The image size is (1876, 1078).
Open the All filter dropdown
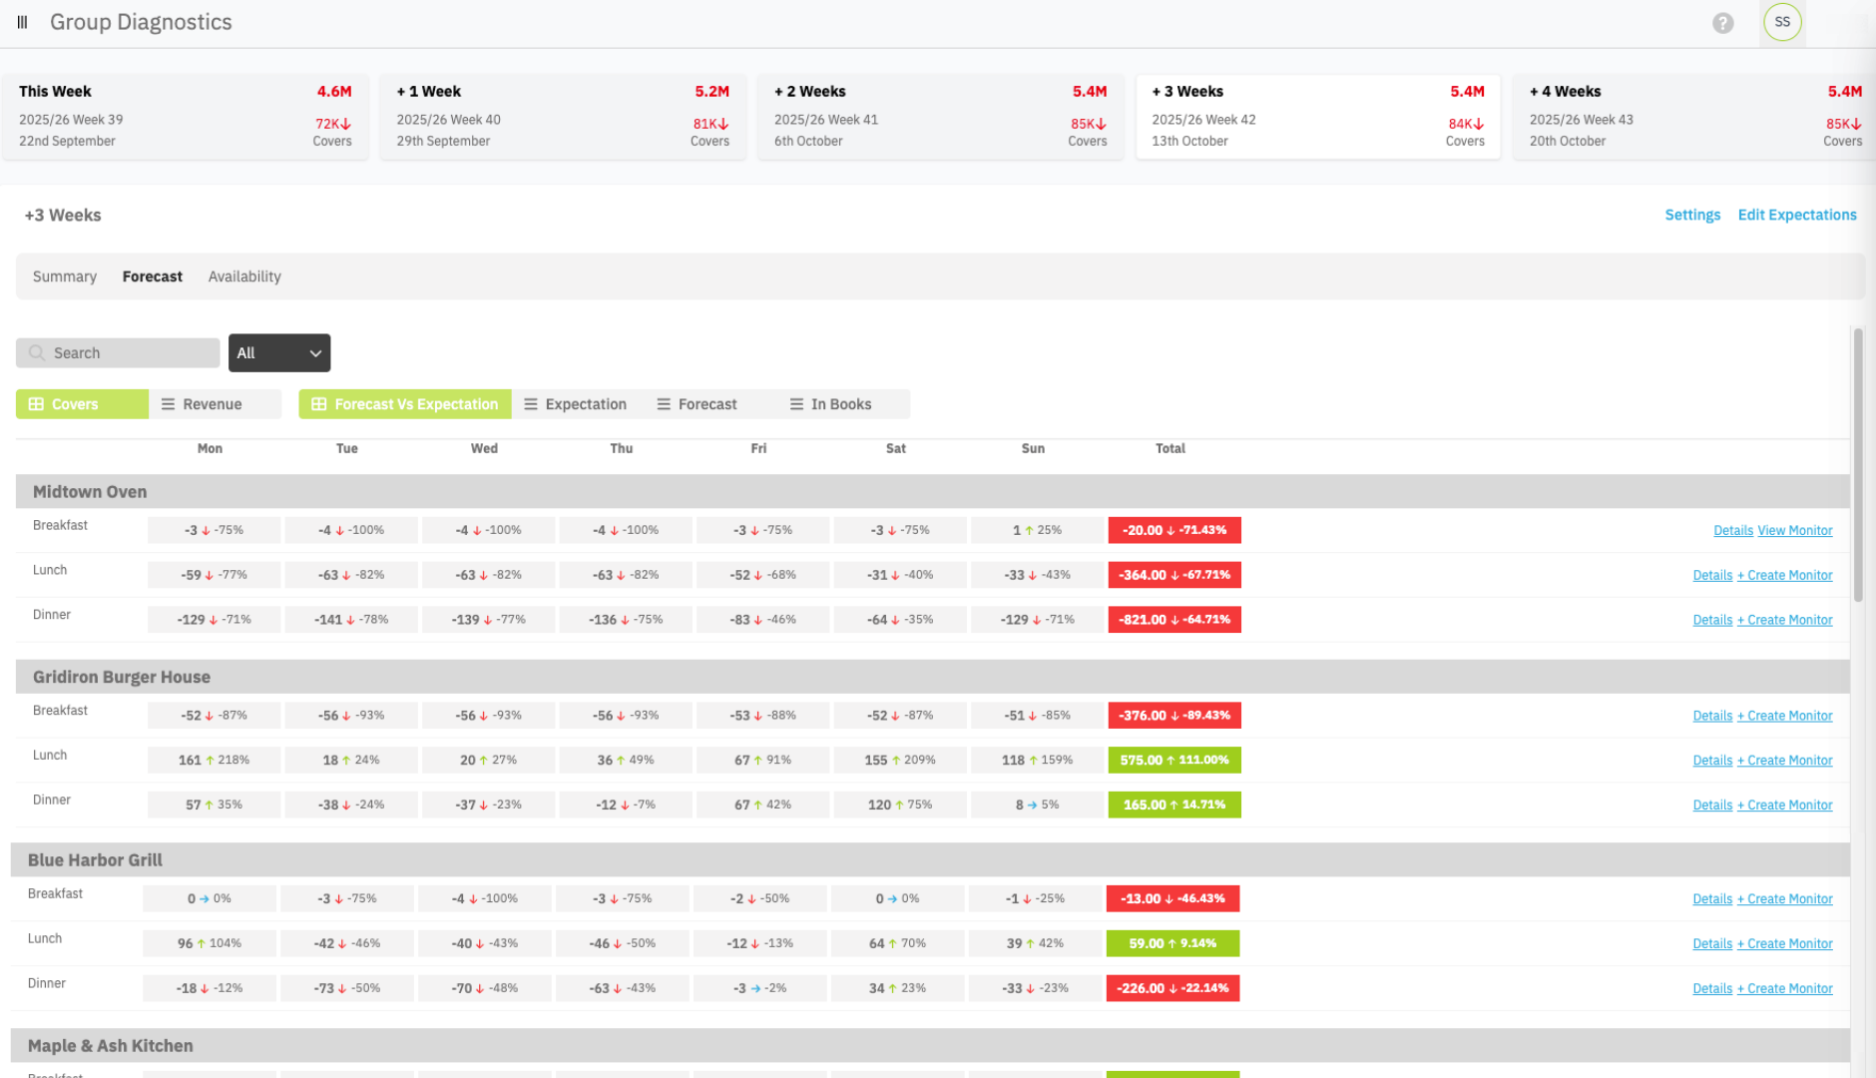click(x=279, y=353)
